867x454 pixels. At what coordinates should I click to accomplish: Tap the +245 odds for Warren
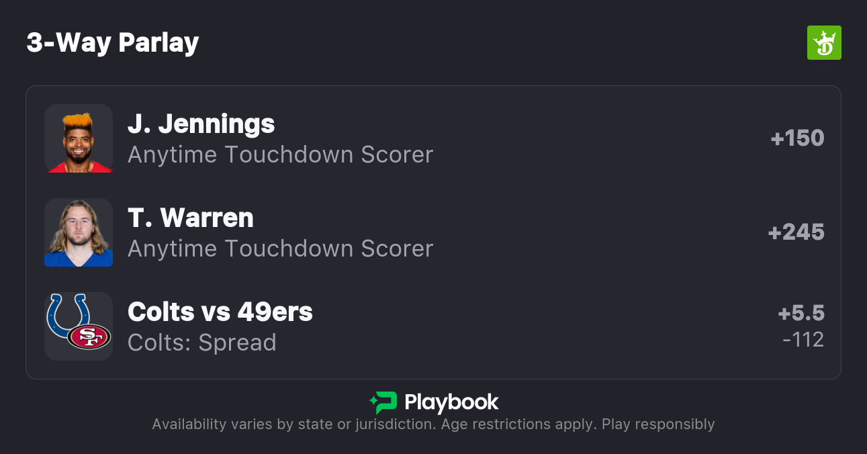coord(796,232)
